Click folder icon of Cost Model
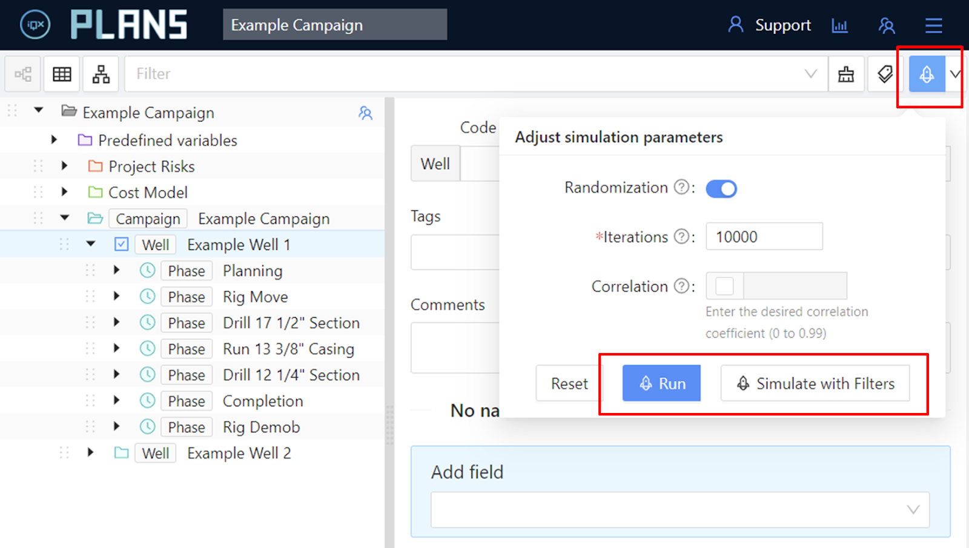This screenshot has height=548, width=969. click(x=95, y=192)
